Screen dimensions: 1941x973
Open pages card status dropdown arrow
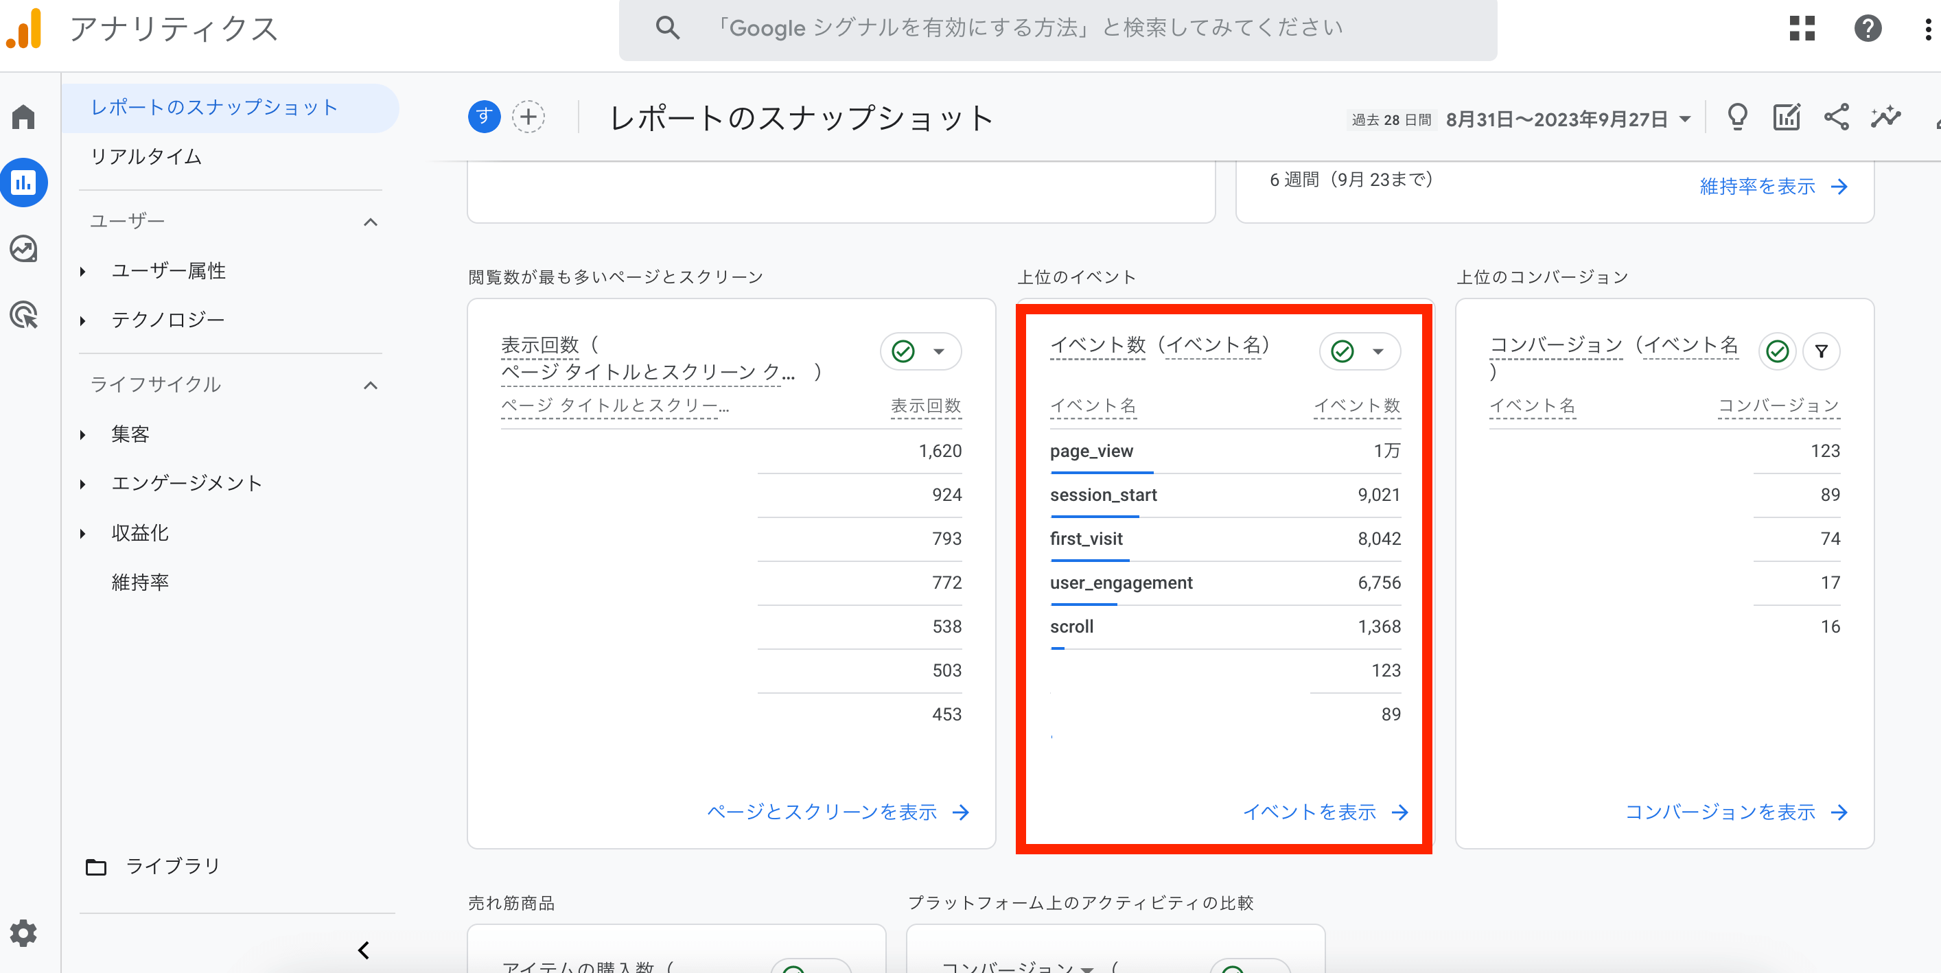(x=939, y=352)
